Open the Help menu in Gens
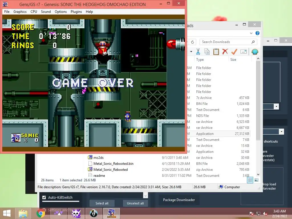The image size is (292, 219). 89,11
